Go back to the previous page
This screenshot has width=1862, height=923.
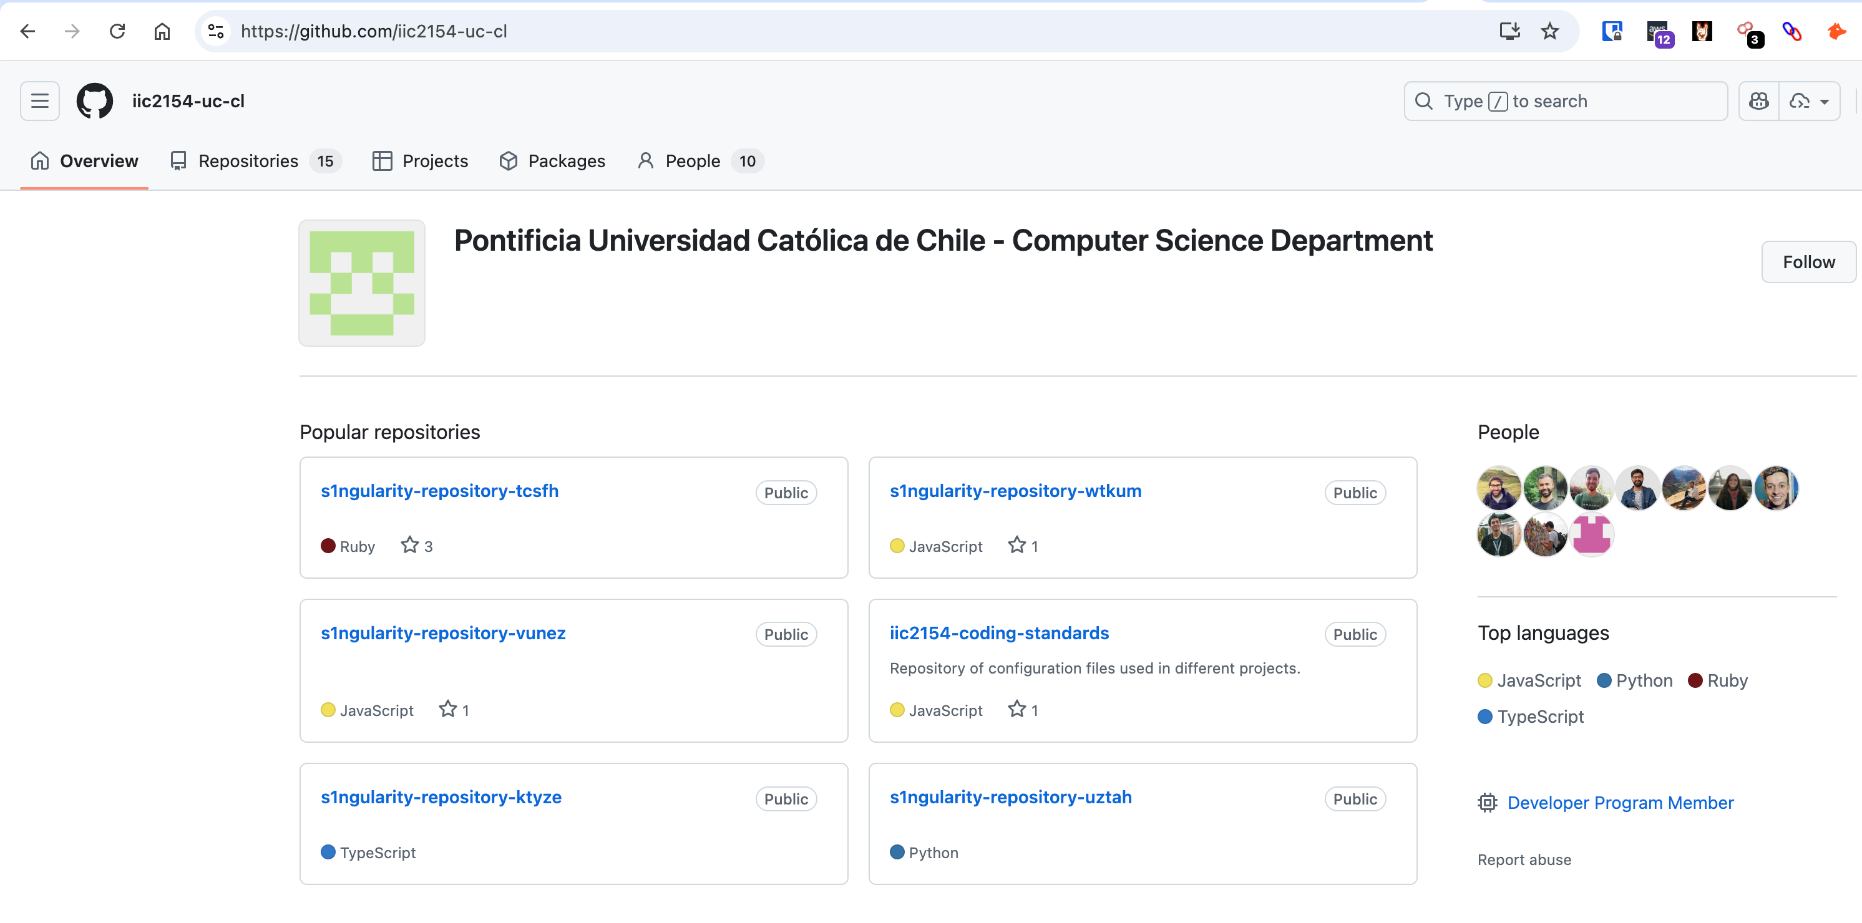pyautogui.click(x=27, y=31)
